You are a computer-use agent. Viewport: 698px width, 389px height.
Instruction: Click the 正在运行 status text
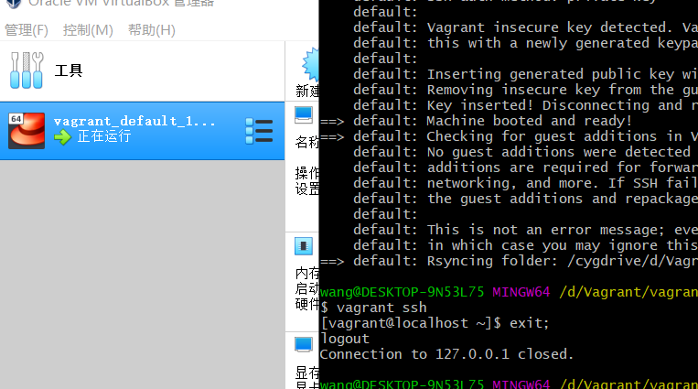[x=104, y=136]
